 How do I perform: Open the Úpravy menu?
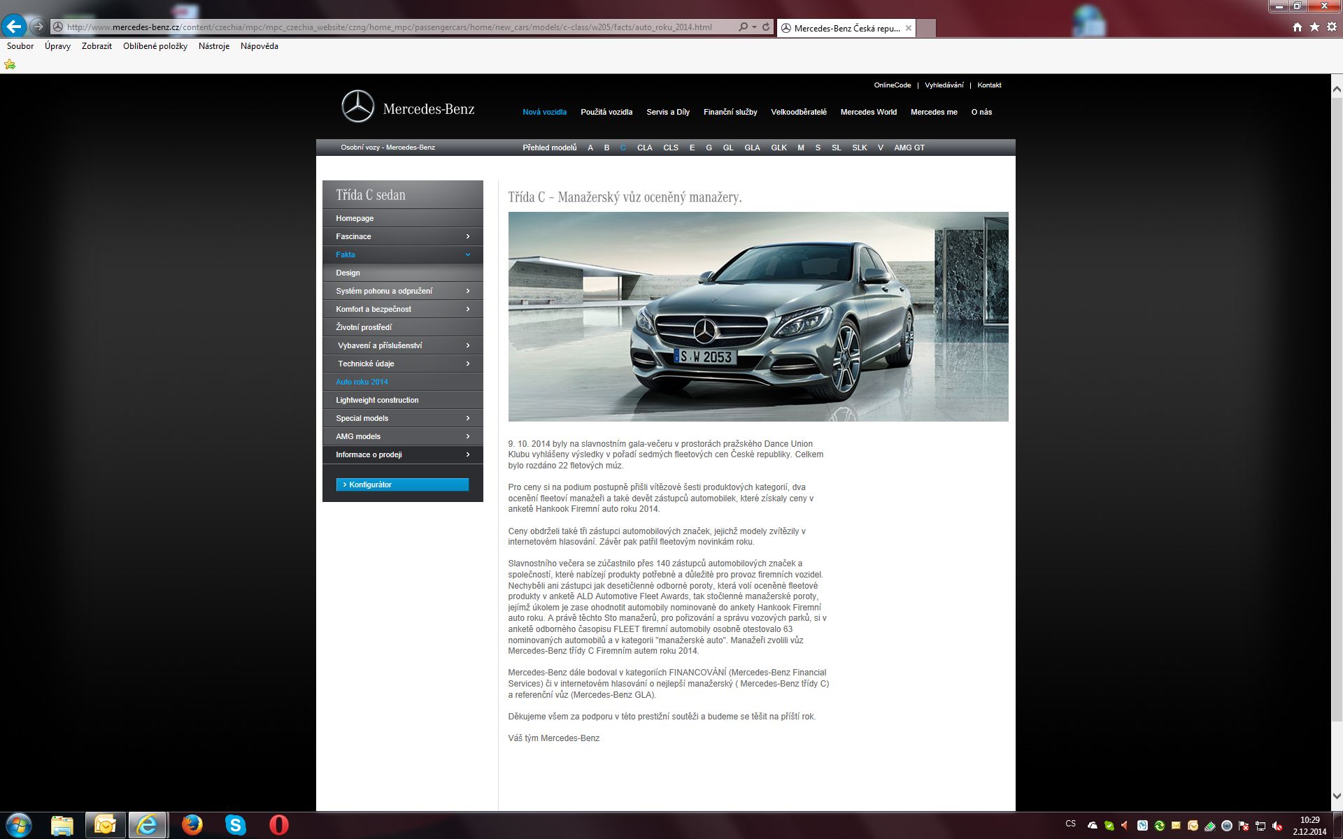coord(57,46)
